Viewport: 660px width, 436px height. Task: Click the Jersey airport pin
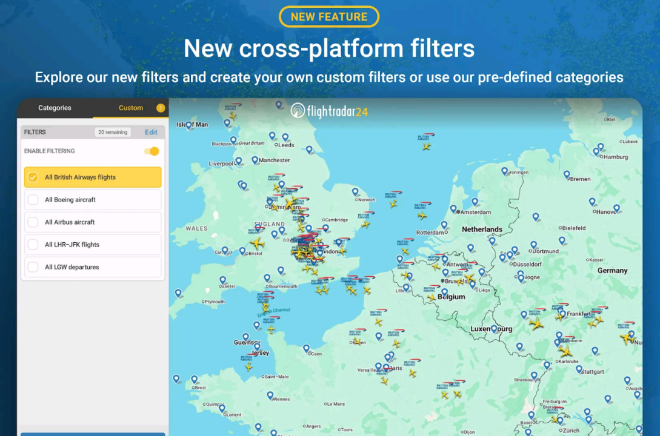coord(257,348)
